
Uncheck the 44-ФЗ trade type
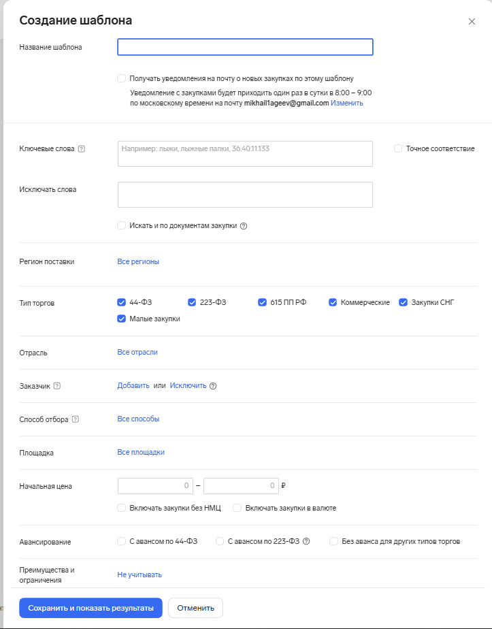[x=121, y=302]
